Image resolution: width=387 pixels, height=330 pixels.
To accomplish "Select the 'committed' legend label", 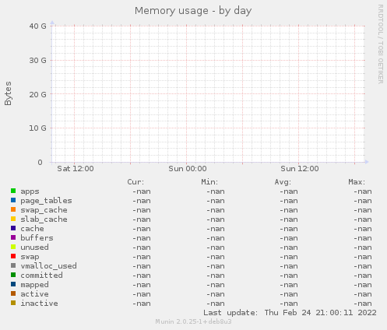I will pyautogui.click(x=41, y=276).
